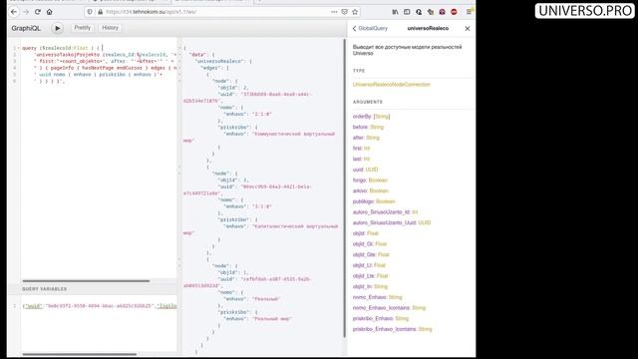Viewport: 638px width, 359px height.
Task: Click the universoRealeco docs title
Action: point(428,29)
